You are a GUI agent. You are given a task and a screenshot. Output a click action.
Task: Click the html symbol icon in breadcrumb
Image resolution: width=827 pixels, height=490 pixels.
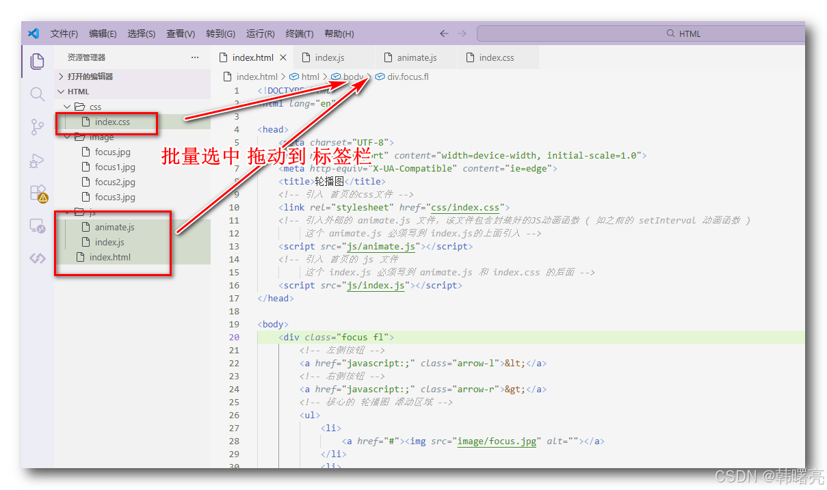pyautogui.click(x=294, y=77)
